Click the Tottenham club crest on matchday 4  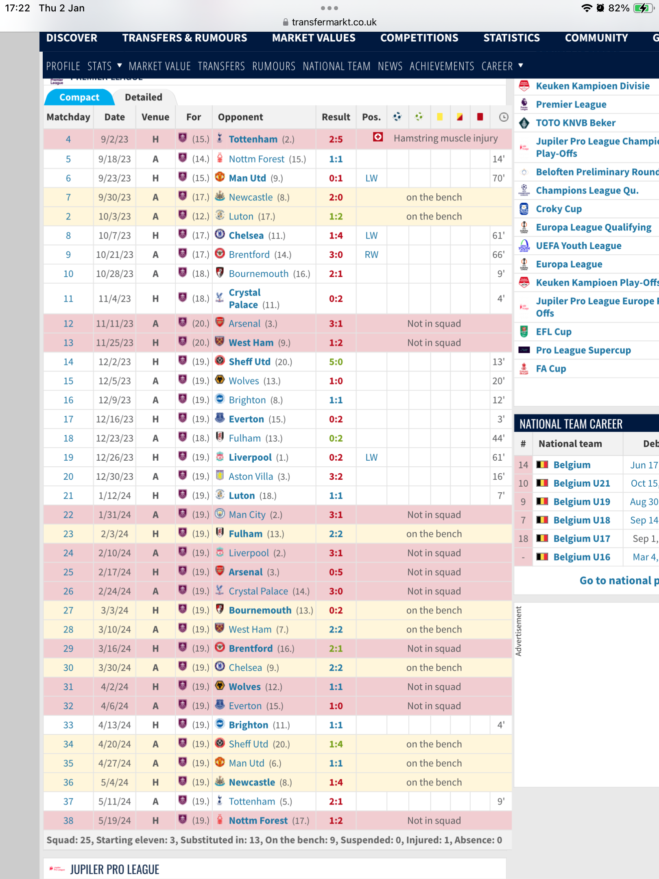pyautogui.click(x=220, y=138)
